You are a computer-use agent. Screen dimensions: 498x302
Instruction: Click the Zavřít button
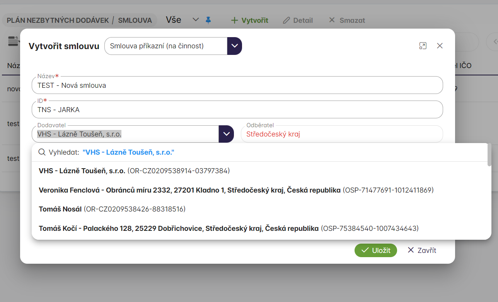(421, 251)
